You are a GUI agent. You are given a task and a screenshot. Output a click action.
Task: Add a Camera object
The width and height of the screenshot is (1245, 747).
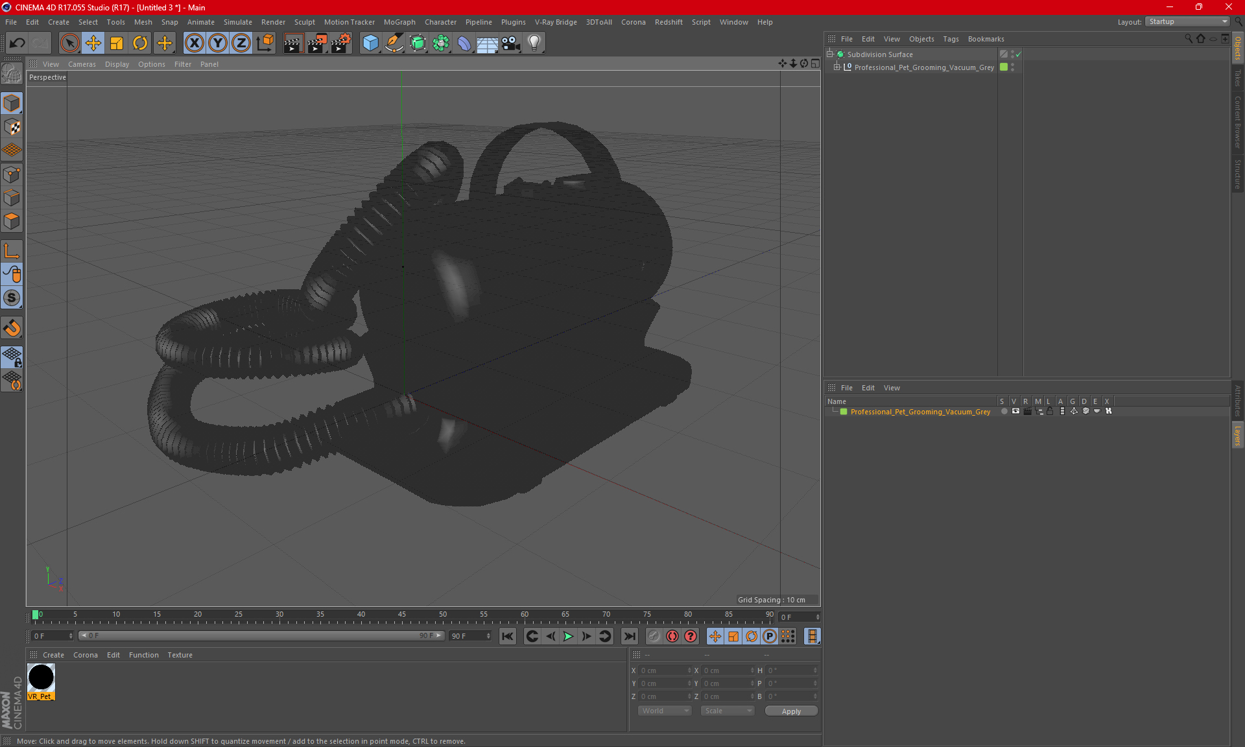coord(510,43)
